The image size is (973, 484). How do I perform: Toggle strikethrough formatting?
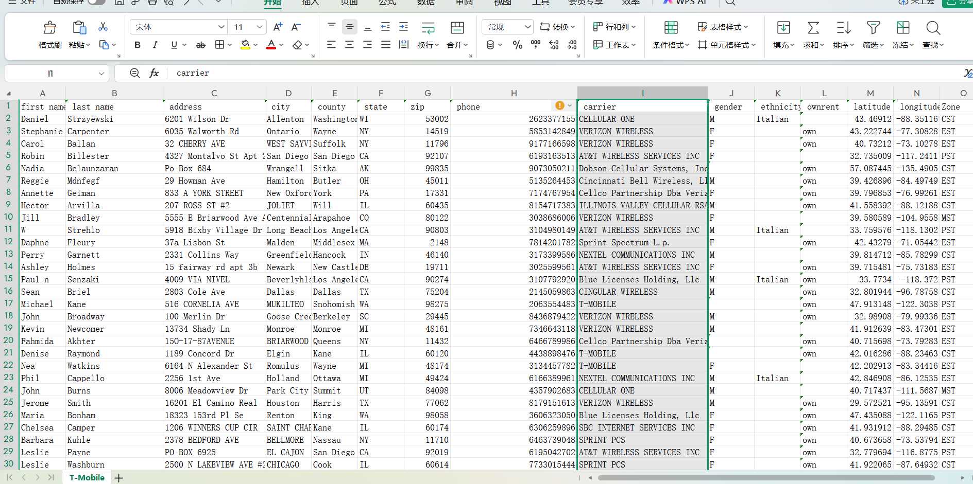coord(201,45)
